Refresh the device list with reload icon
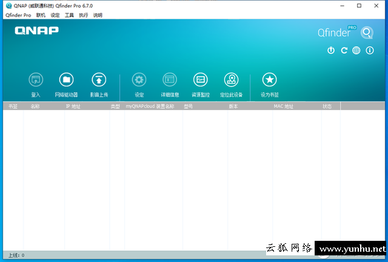Image resolution: width=388 pixels, height=262 pixels. click(x=344, y=50)
